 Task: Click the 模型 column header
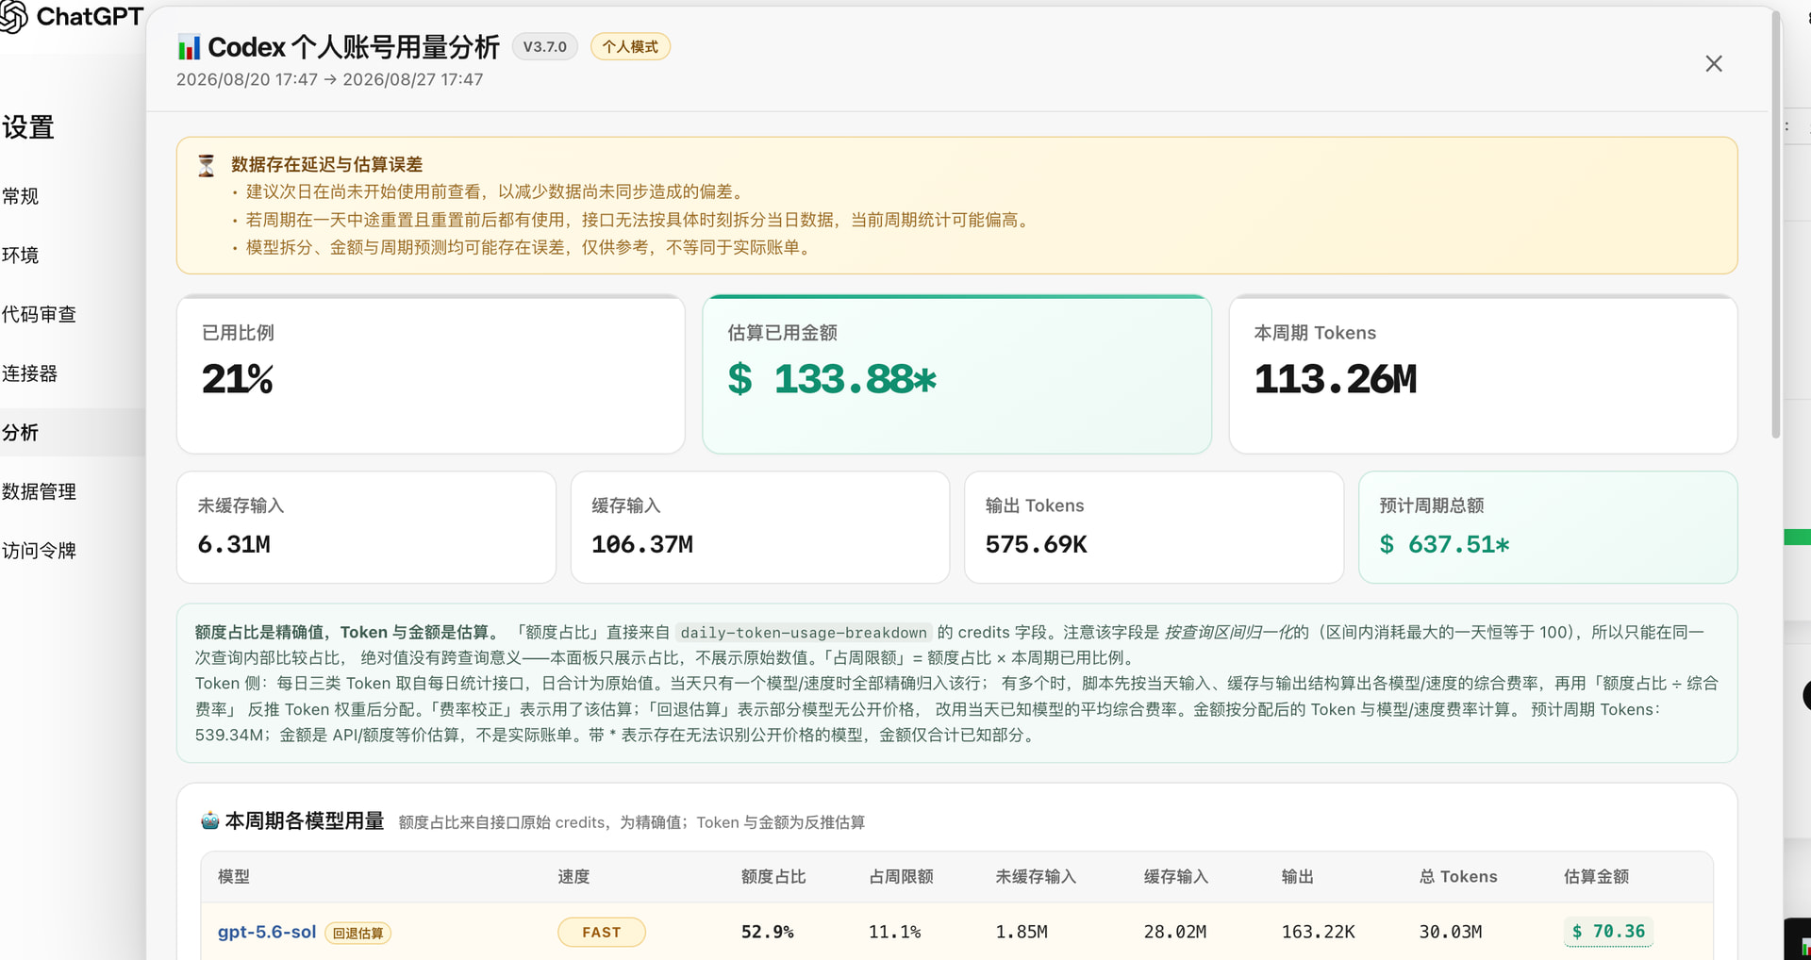(234, 876)
